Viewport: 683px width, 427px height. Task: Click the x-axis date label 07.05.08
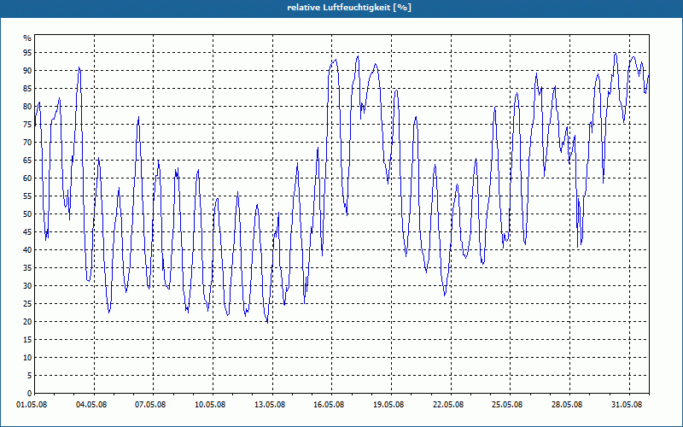click(x=151, y=404)
